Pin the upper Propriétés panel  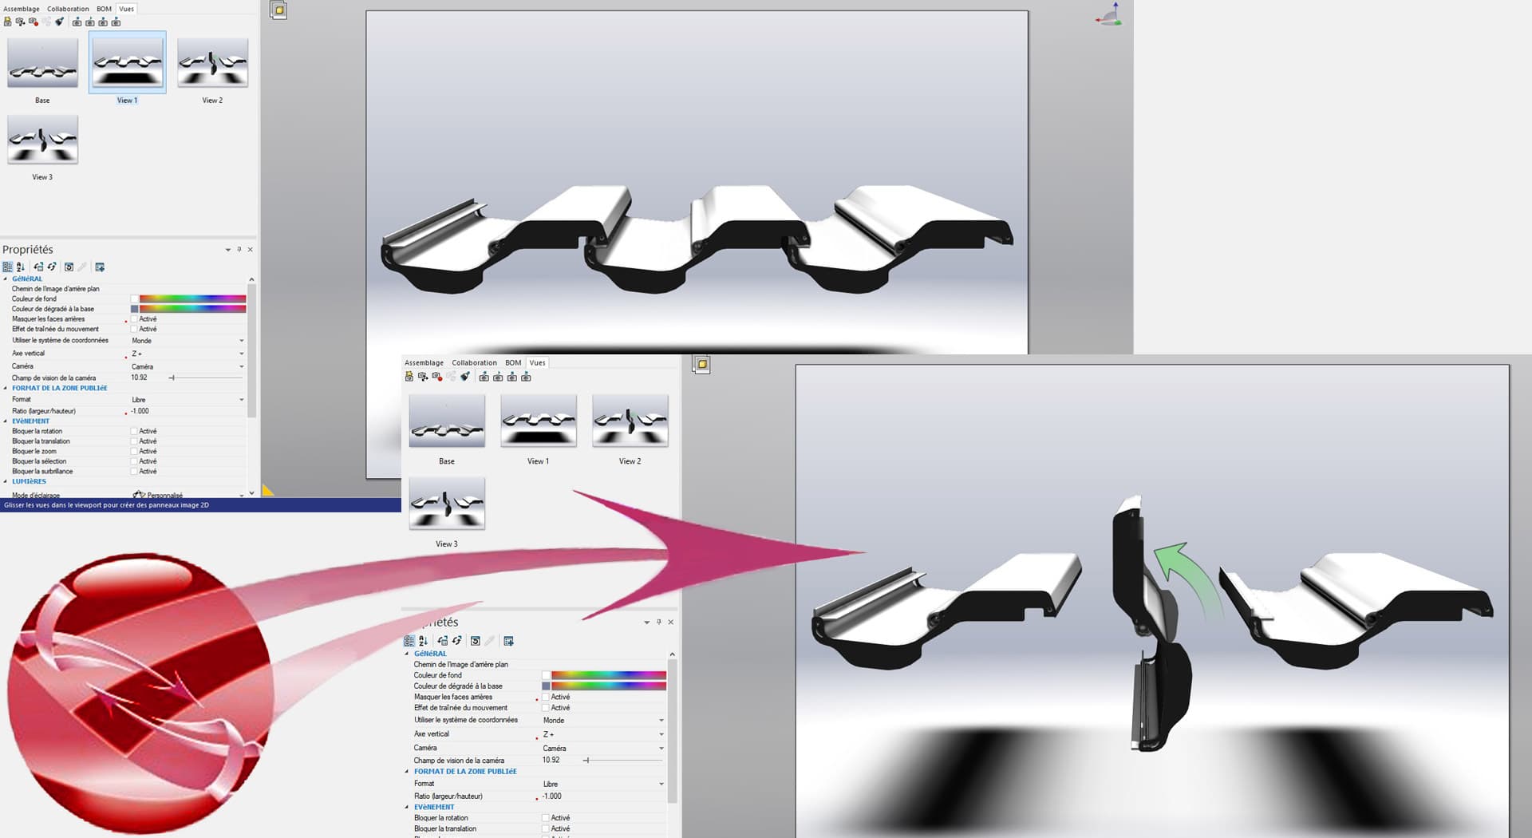coord(239,250)
